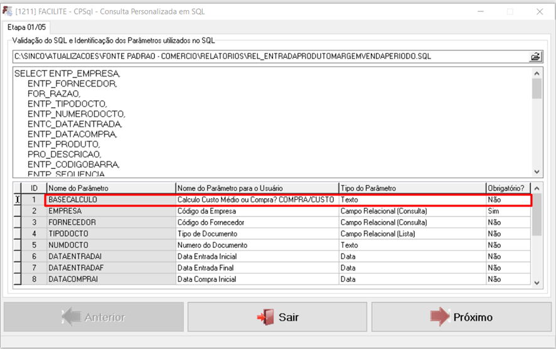The height and width of the screenshot is (349, 556).
Task: Close the CPSql window
Action: pos(540,12)
